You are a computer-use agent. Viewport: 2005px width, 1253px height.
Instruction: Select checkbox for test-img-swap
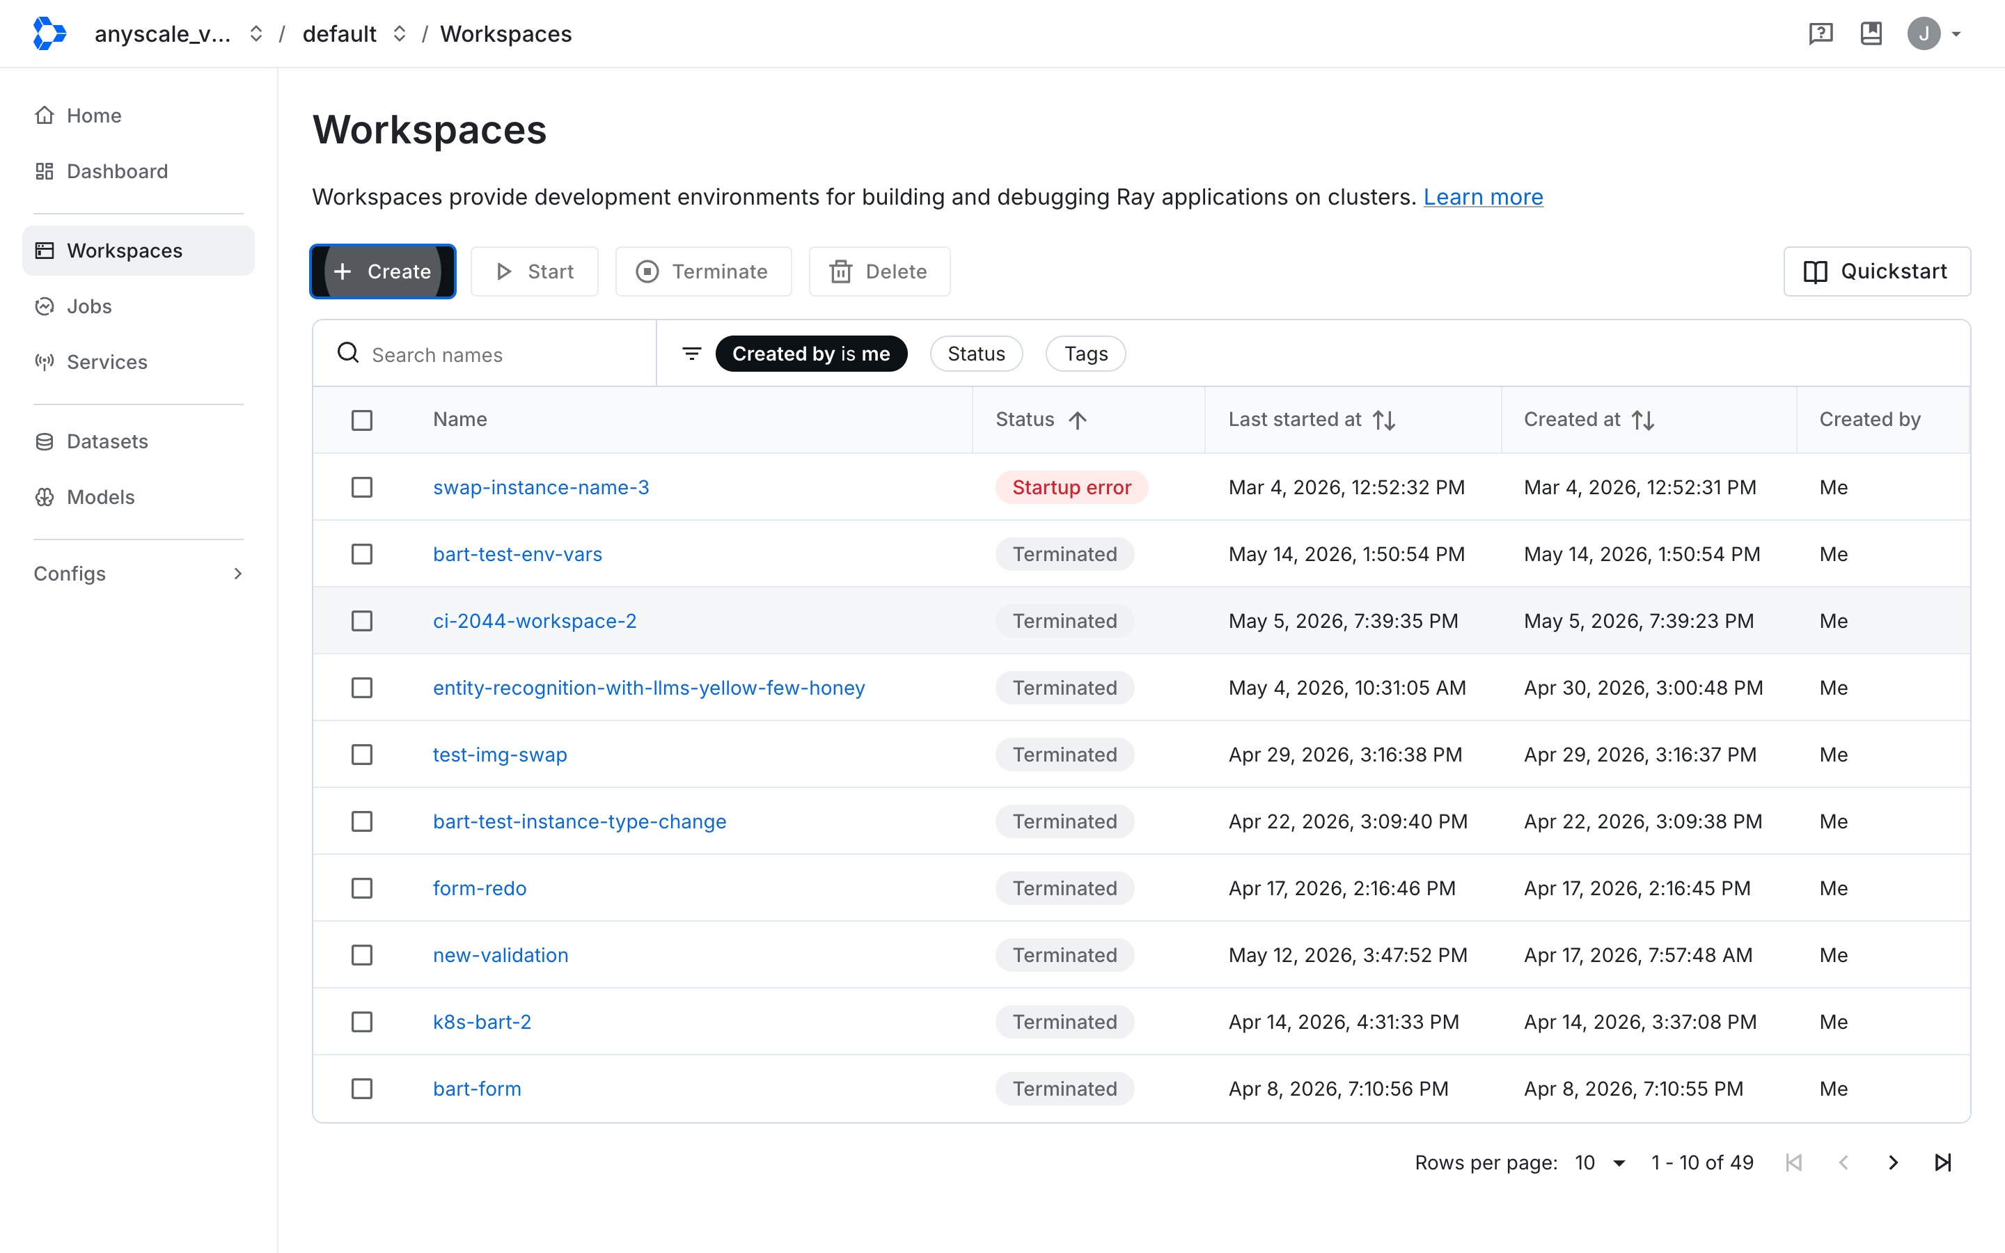(362, 755)
